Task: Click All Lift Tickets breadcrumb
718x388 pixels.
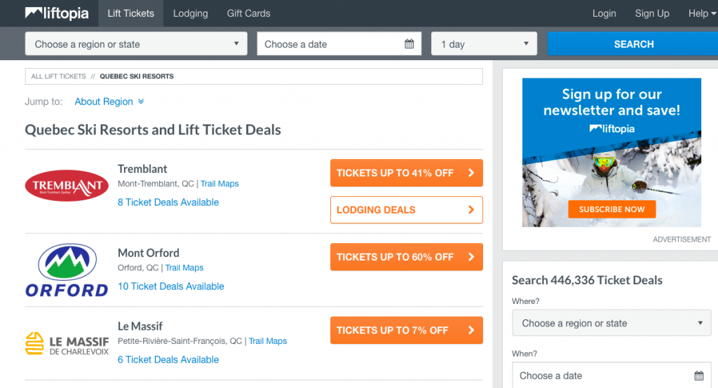Action: [58, 76]
